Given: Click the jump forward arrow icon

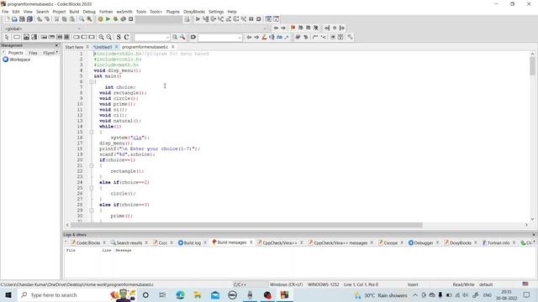Looking at the screenshot, I should (x=283, y=28).
